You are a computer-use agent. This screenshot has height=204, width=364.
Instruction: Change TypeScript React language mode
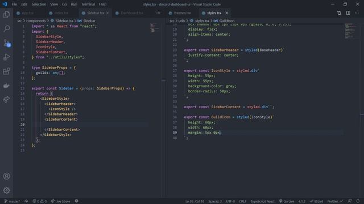(x=262, y=201)
